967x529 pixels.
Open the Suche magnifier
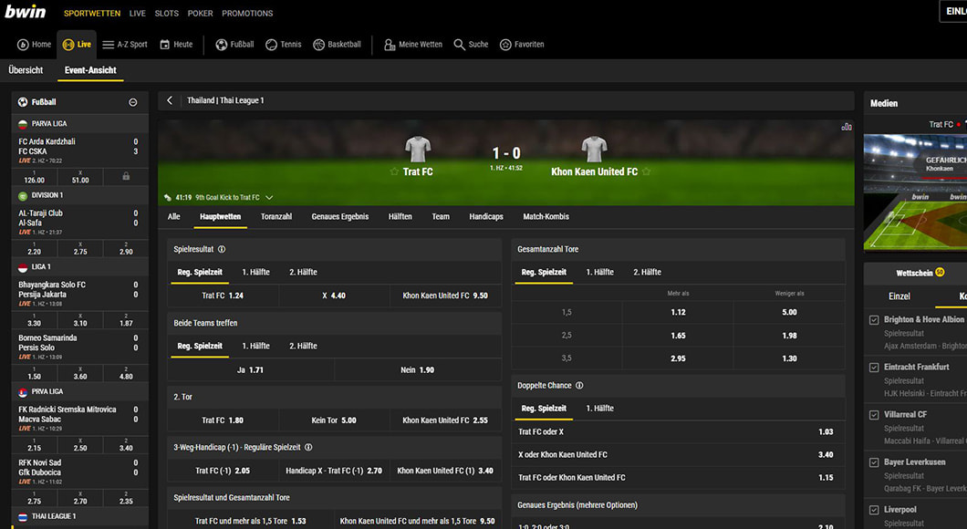460,45
